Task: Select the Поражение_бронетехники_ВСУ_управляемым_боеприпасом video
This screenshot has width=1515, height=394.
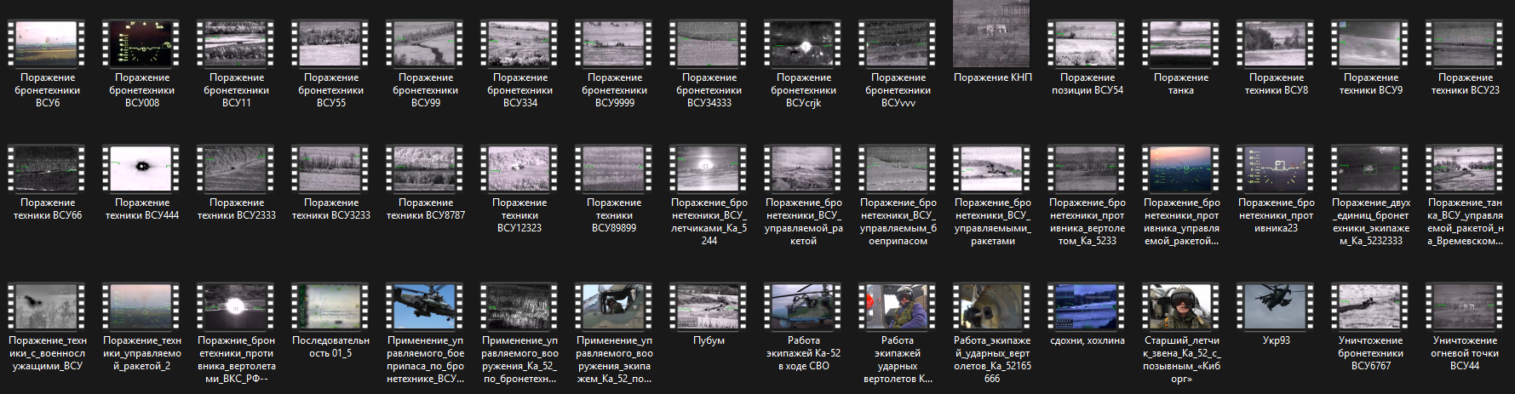Action: [898, 168]
